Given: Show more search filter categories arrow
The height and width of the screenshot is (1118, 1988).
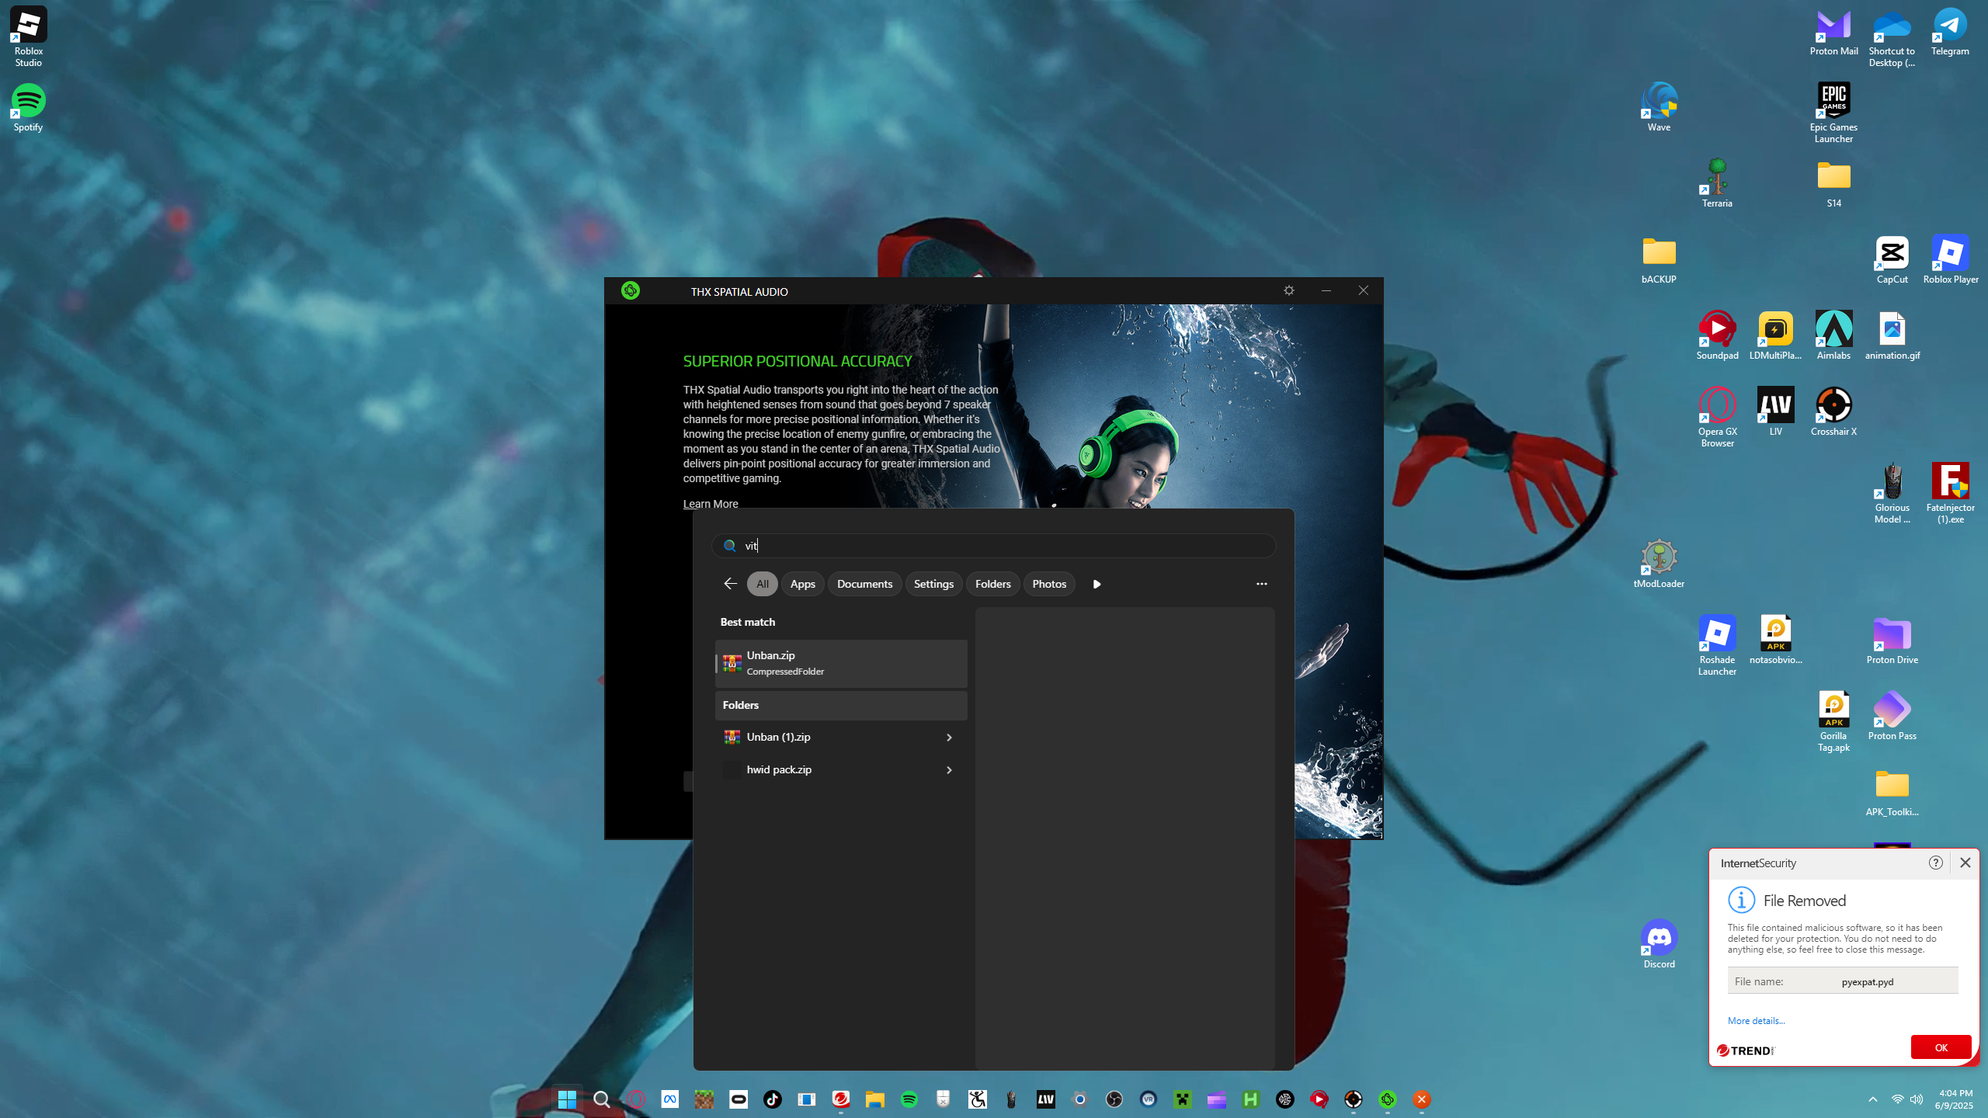Looking at the screenshot, I should (x=1097, y=584).
